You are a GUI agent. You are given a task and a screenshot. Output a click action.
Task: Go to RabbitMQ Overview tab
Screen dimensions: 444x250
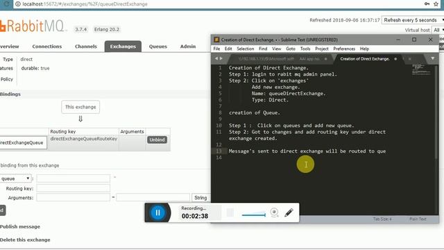[10, 47]
